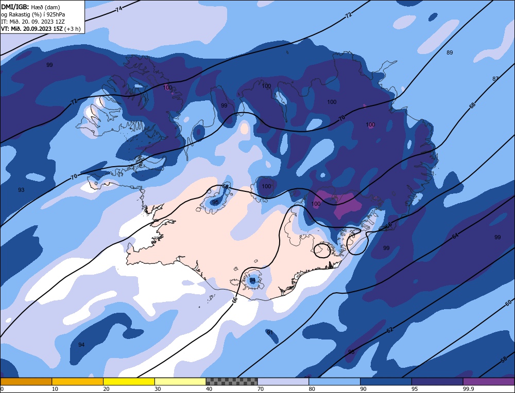The height and width of the screenshot is (393, 515).
Task: Click the orange 10–20 legend swatch
Action: (78, 381)
